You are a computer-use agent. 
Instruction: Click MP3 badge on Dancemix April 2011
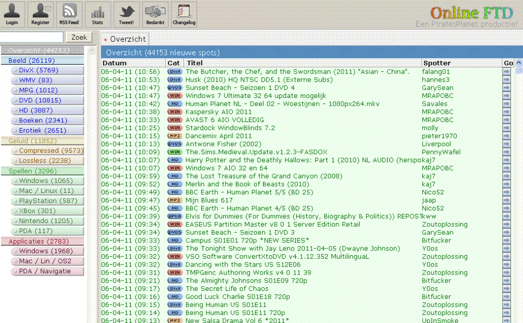[175, 136]
